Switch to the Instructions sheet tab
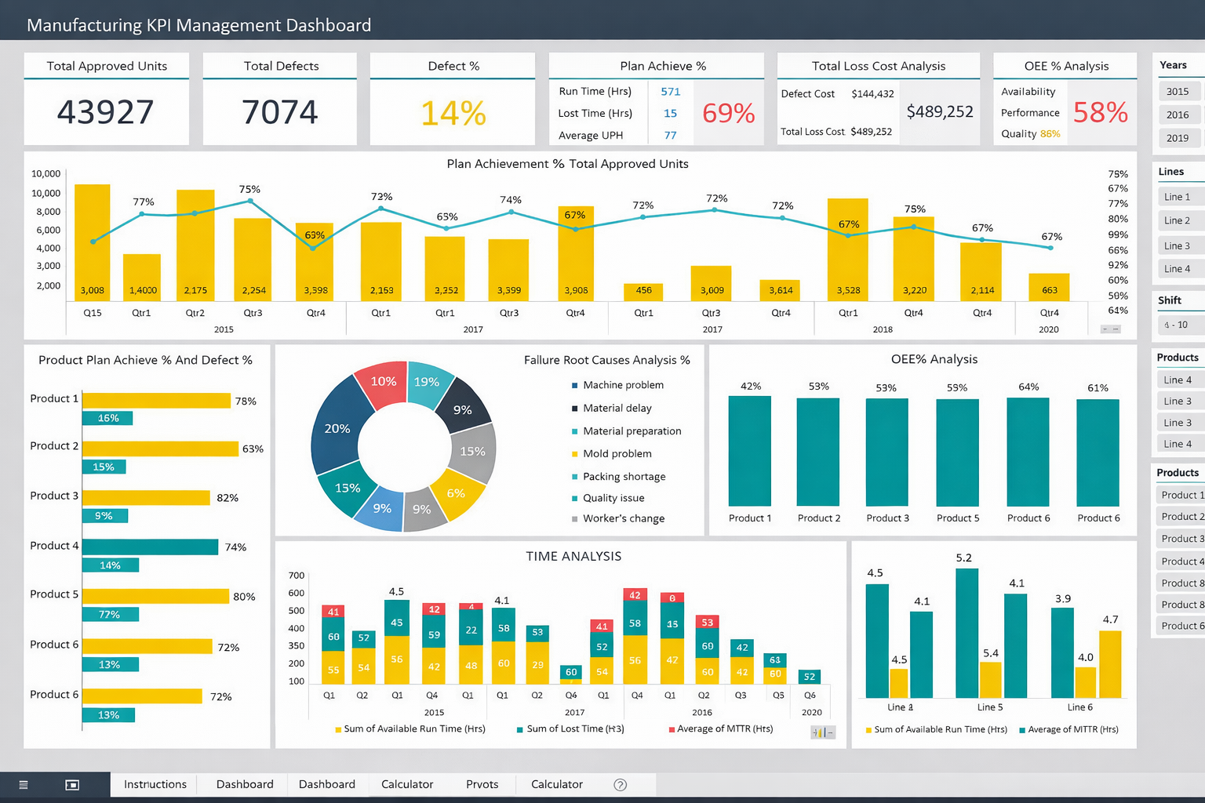The height and width of the screenshot is (803, 1205). 155,785
